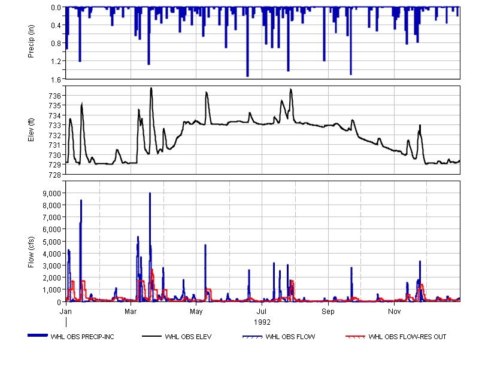Click the Nov label on the time axis
Screen dimensions: 479x375
[x=394, y=312]
